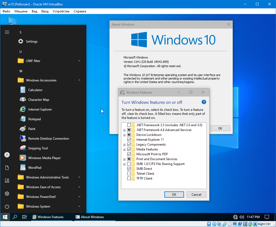Expand the Device Lockdown tree node
Image resolution: width=276 pixels, height=227 pixels.
125,135
